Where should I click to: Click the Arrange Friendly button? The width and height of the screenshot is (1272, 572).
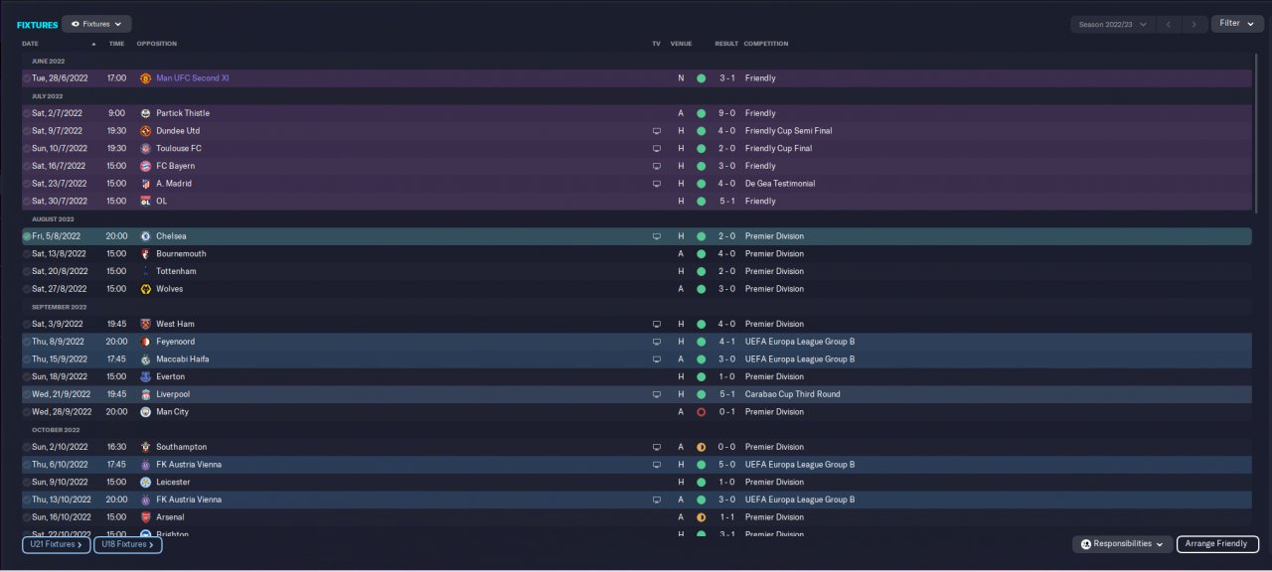pos(1217,544)
